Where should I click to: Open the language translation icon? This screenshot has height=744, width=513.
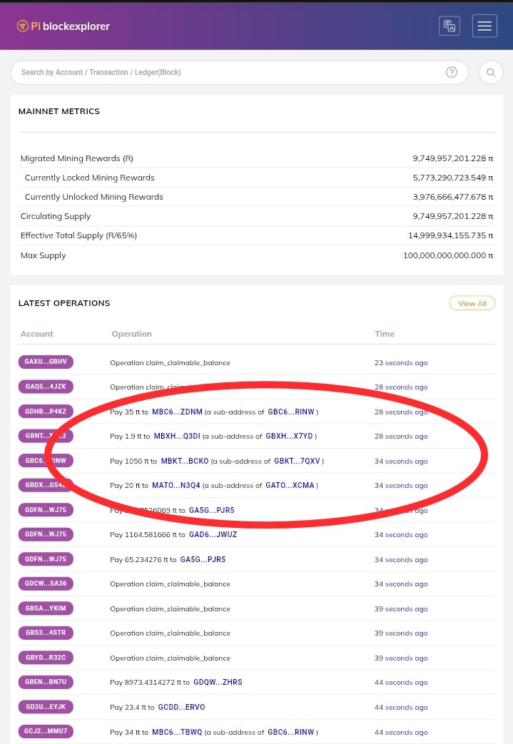[x=449, y=26]
